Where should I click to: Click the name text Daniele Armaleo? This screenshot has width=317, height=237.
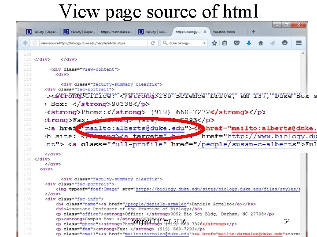click(x=212, y=204)
